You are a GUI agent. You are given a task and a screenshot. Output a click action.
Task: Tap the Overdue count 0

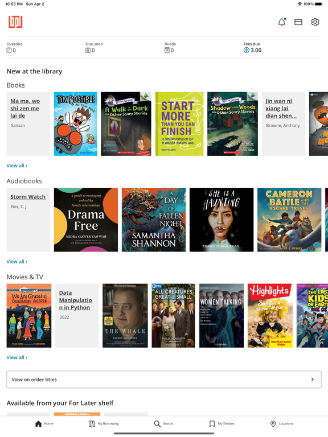(14, 50)
